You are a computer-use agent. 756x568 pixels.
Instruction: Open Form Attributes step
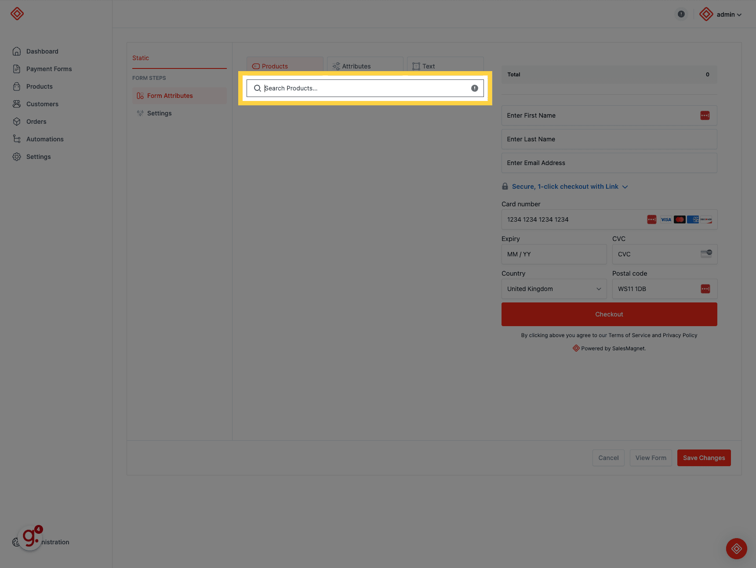(x=179, y=96)
